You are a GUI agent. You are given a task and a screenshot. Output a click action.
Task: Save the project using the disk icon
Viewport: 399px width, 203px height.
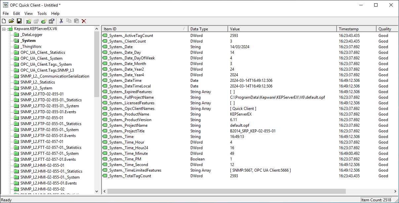(20, 21)
